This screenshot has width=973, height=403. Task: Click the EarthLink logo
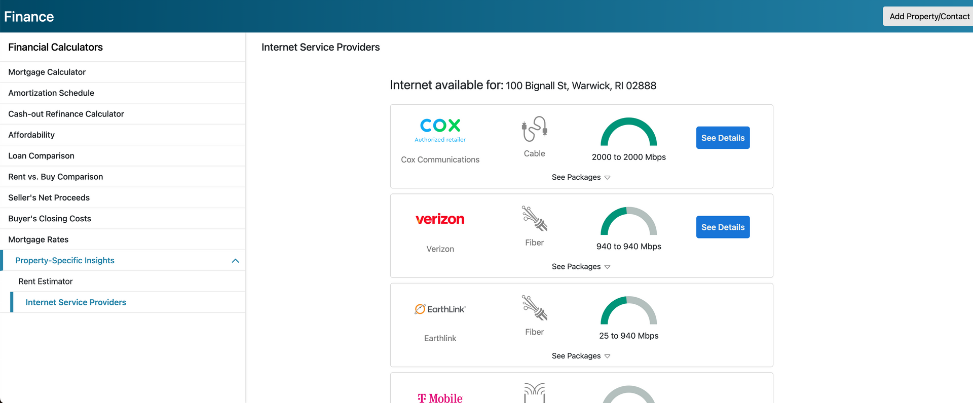point(440,309)
